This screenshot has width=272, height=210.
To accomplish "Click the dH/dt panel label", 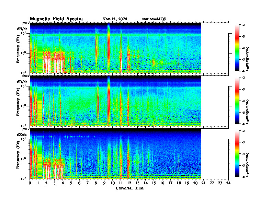I will tap(22, 29).
